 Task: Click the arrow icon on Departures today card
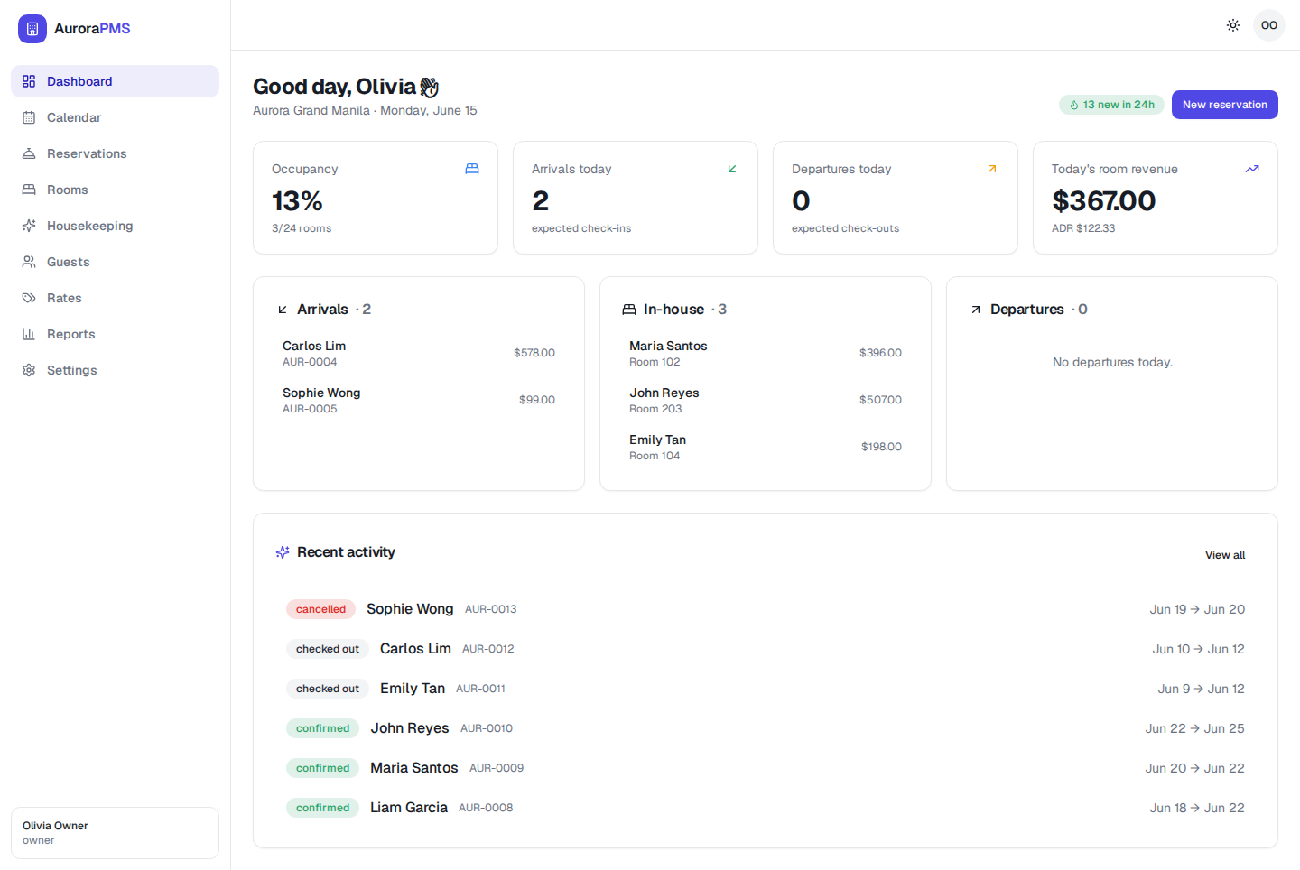pyautogui.click(x=992, y=169)
